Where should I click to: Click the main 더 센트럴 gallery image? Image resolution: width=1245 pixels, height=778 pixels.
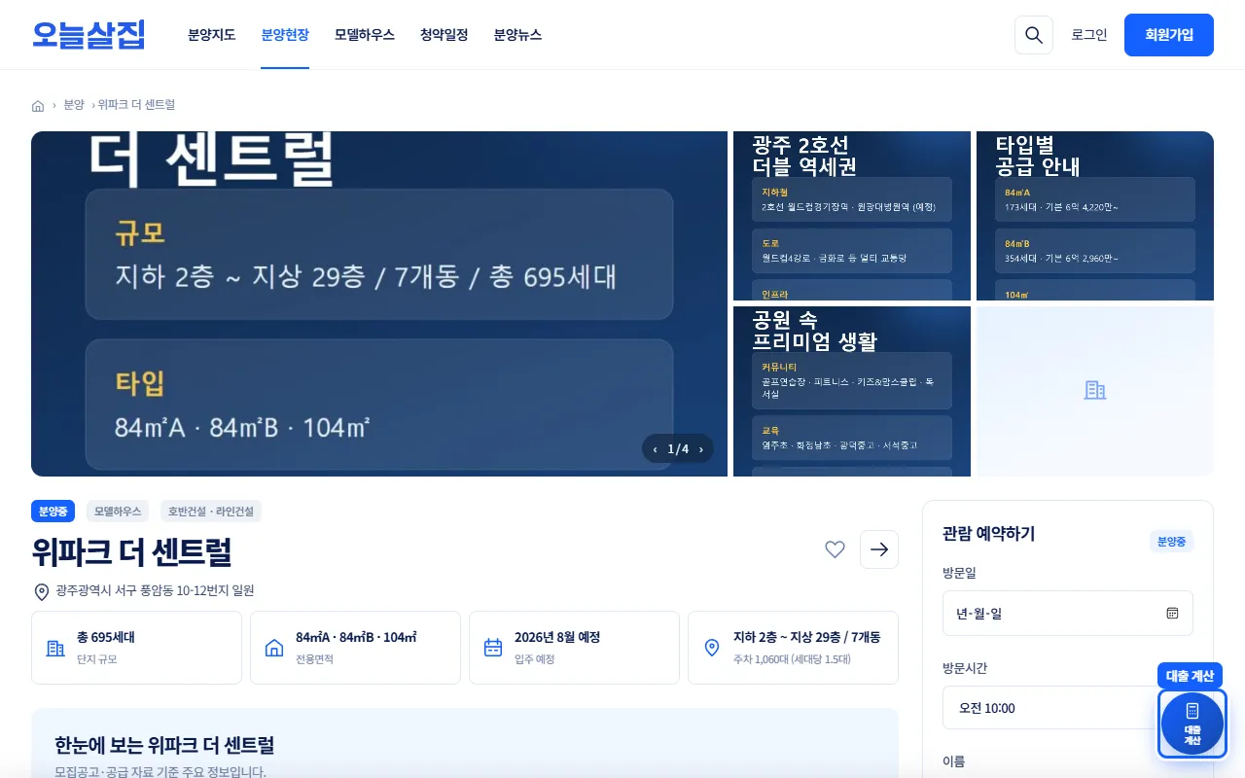point(379,303)
